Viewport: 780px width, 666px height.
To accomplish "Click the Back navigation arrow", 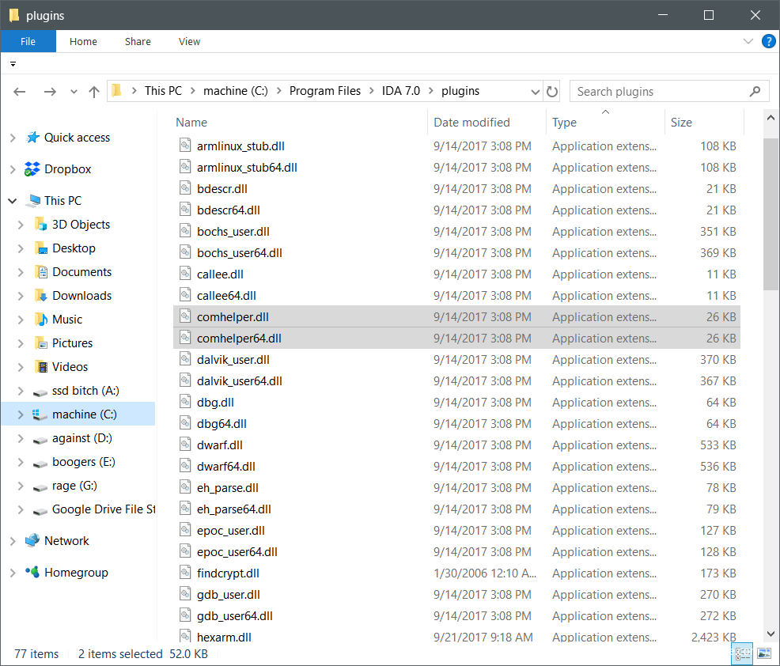I will [x=21, y=92].
